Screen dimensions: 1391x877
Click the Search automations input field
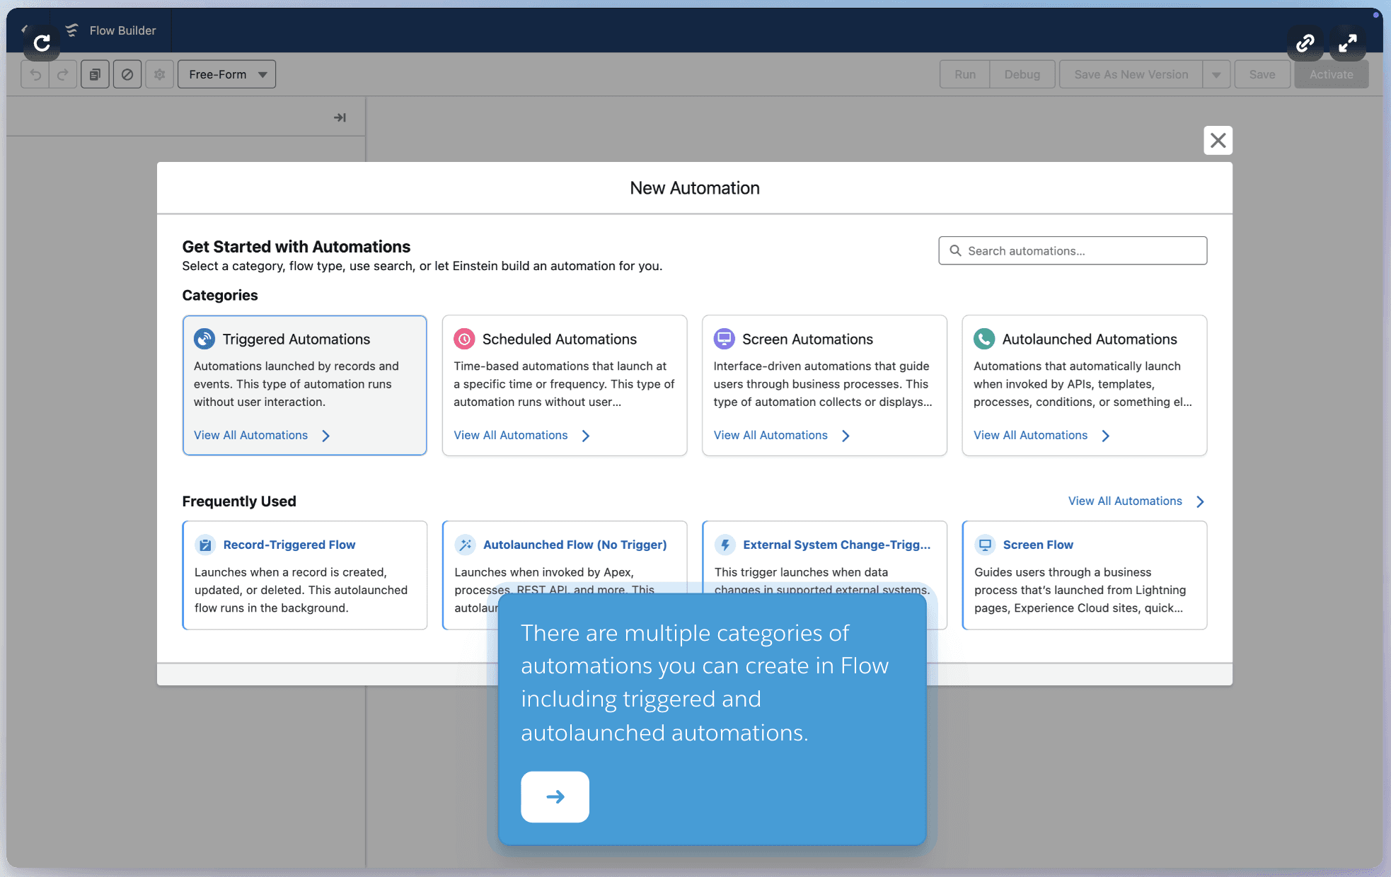(1083, 251)
